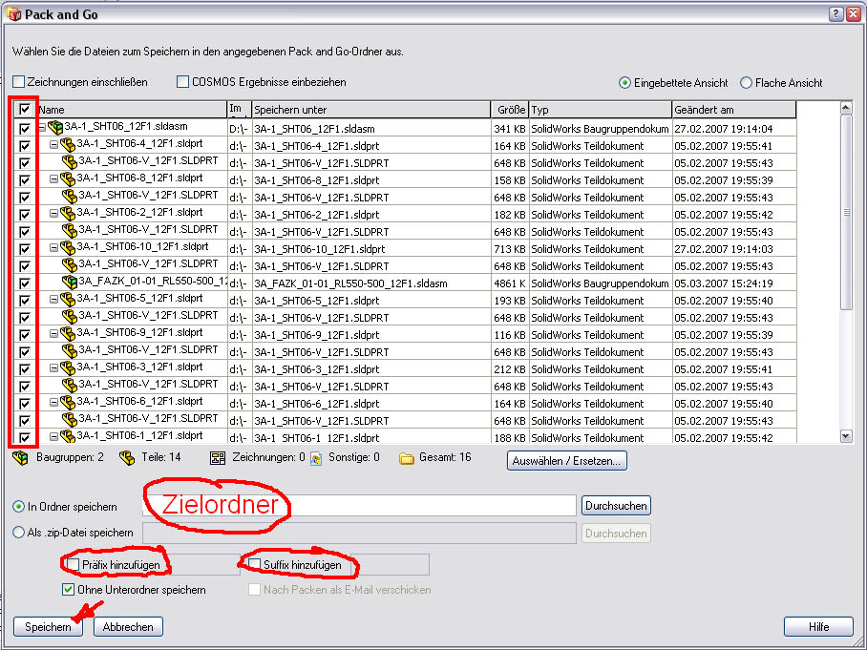The width and height of the screenshot is (867, 650).
Task: Click Durchsuchen next to folder field
Action: [616, 505]
